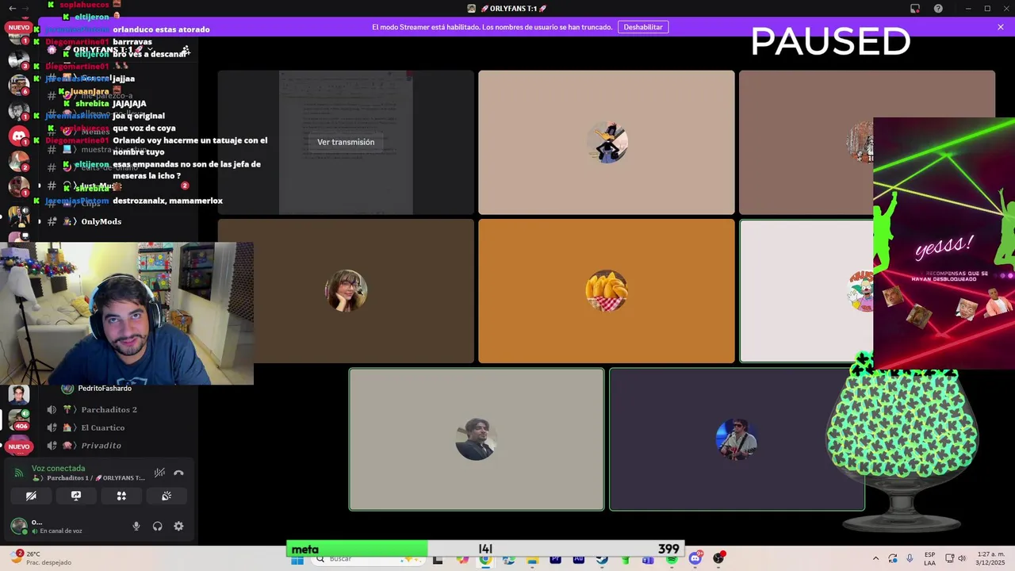Dismiss the Streamer mode banner

(1001, 27)
